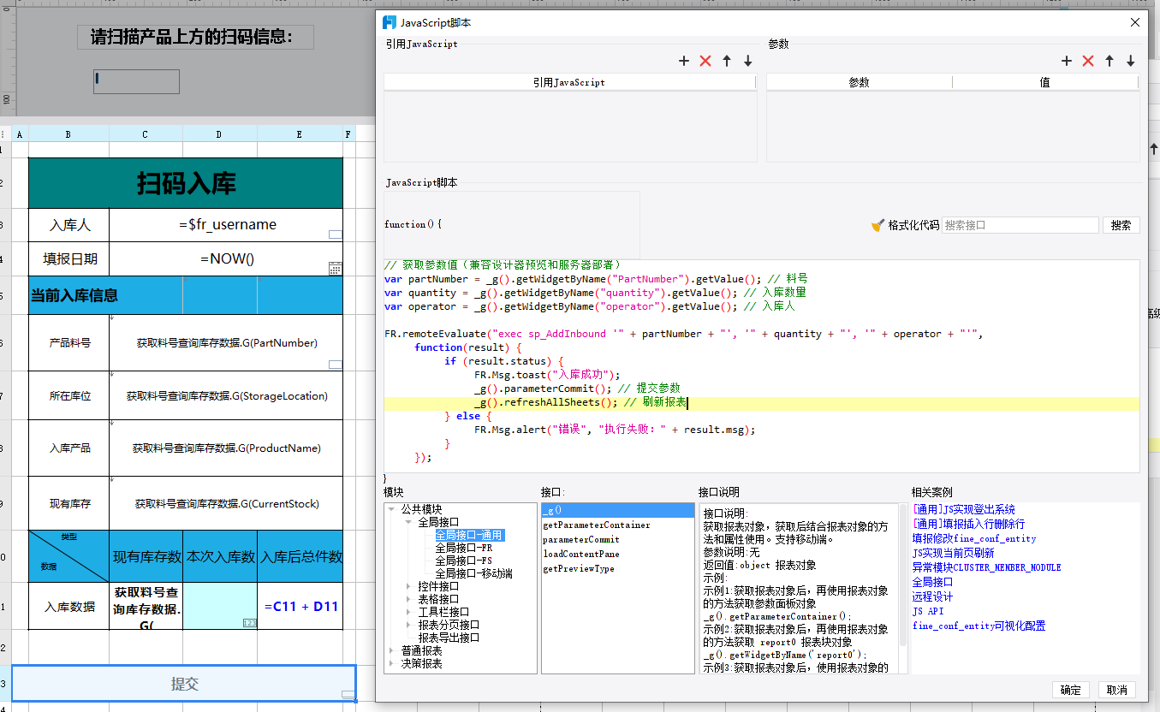1160x712 pixels.
Task: Click the 提交 submit widget in the sheet
Action: (184, 684)
